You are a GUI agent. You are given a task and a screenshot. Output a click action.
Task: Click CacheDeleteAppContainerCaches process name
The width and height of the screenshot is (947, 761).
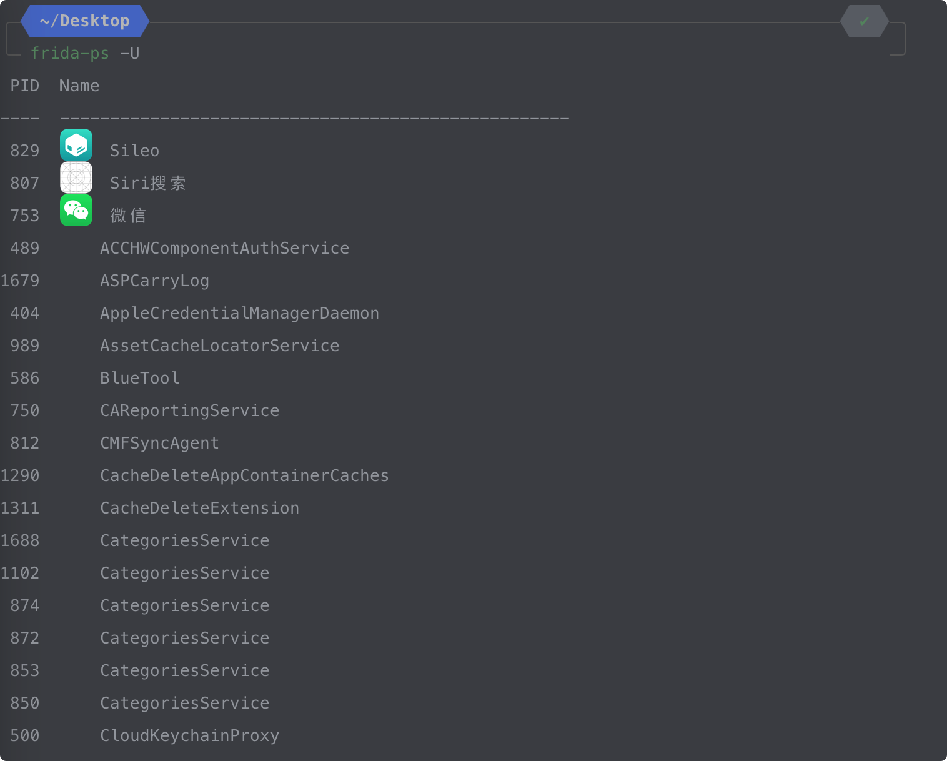245,475
